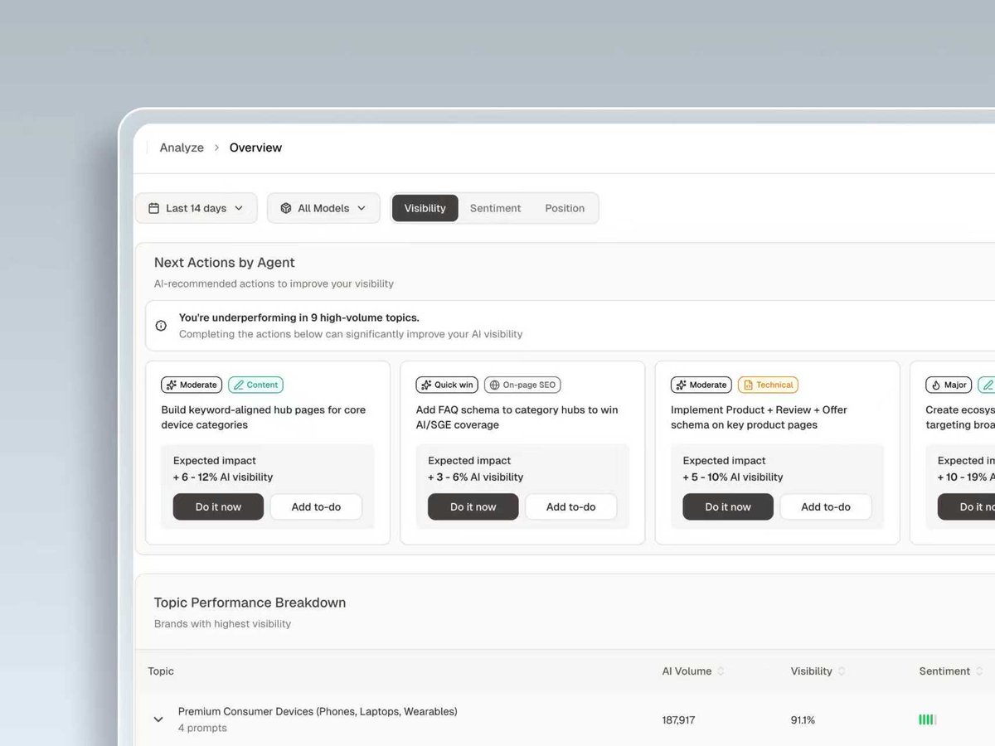Click the breadcrumb chevron separator after Analyze
The image size is (995, 746).
pos(216,148)
